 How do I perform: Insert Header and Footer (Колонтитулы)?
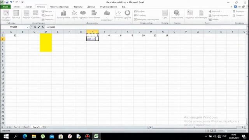[x=201, y=14]
